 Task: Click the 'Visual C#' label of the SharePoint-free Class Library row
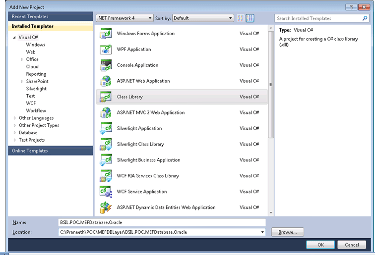(249, 97)
